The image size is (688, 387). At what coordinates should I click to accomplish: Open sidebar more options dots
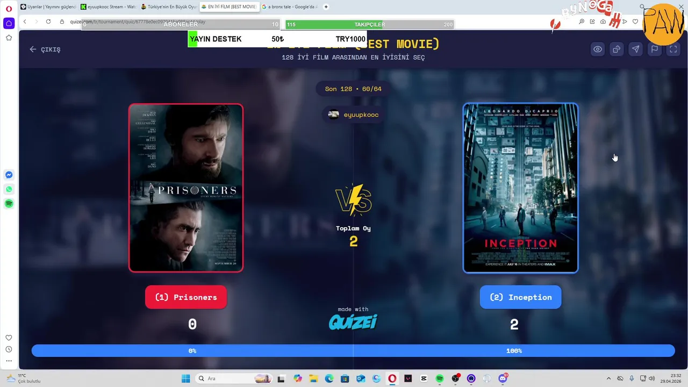coord(9,361)
